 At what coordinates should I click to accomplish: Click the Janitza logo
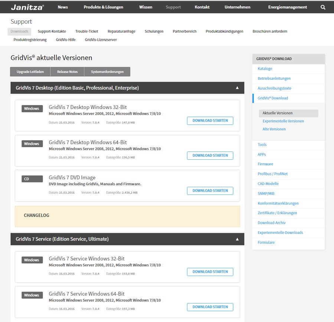(x=27, y=7)
